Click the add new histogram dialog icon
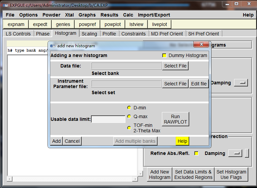The image size is (257, 188). pyautogui.click(x=53, y=46)
